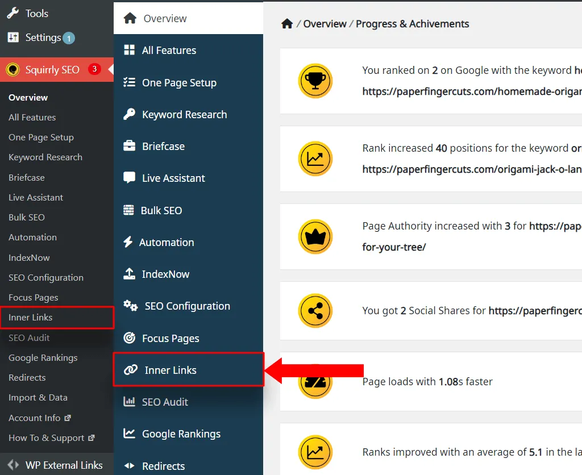582x475 pixels.
Task: Click the Tools wrench icon
Action: 13,14
